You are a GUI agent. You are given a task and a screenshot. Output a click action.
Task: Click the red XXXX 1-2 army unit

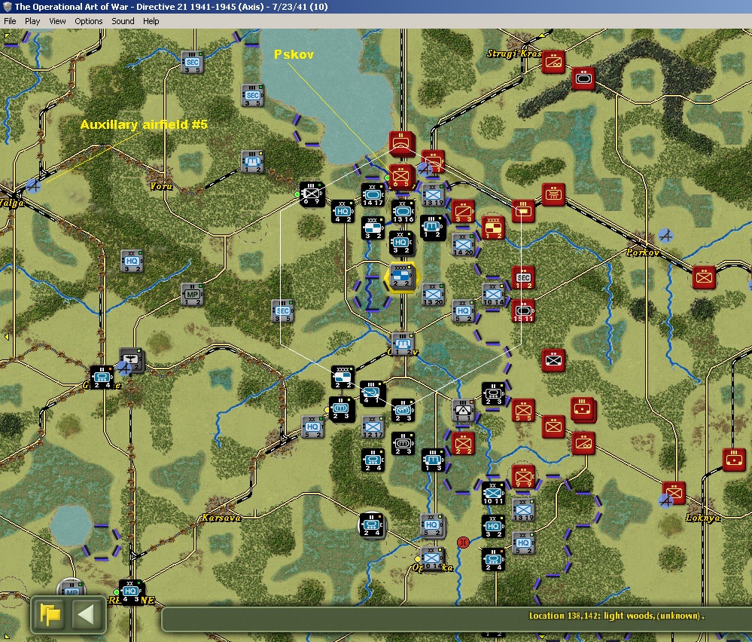(x=493, y=228)
